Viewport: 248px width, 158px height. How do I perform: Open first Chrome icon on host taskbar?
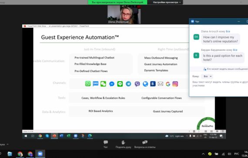click(20, 154)
